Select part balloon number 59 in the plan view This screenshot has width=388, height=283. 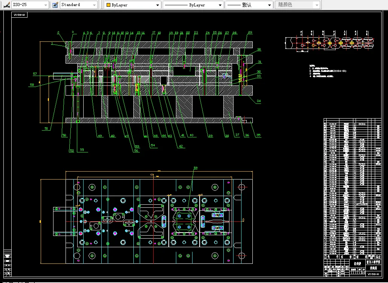tap(195, 168)
